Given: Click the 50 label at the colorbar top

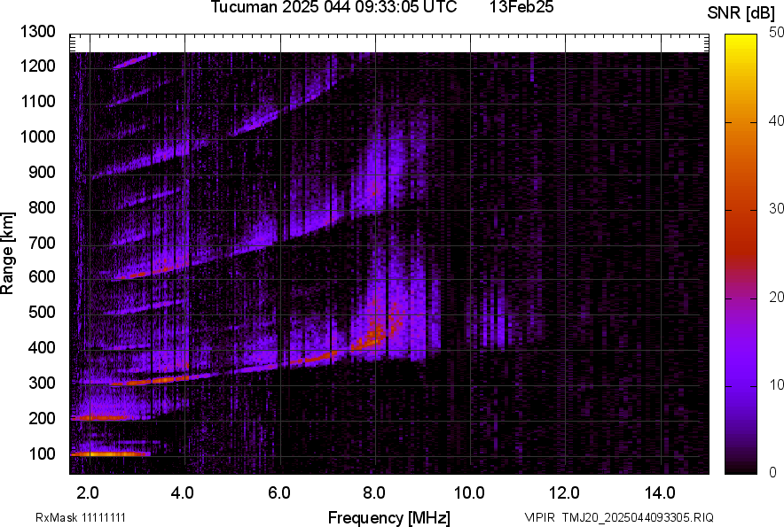Looking at the screenshot, I should 777,33.
